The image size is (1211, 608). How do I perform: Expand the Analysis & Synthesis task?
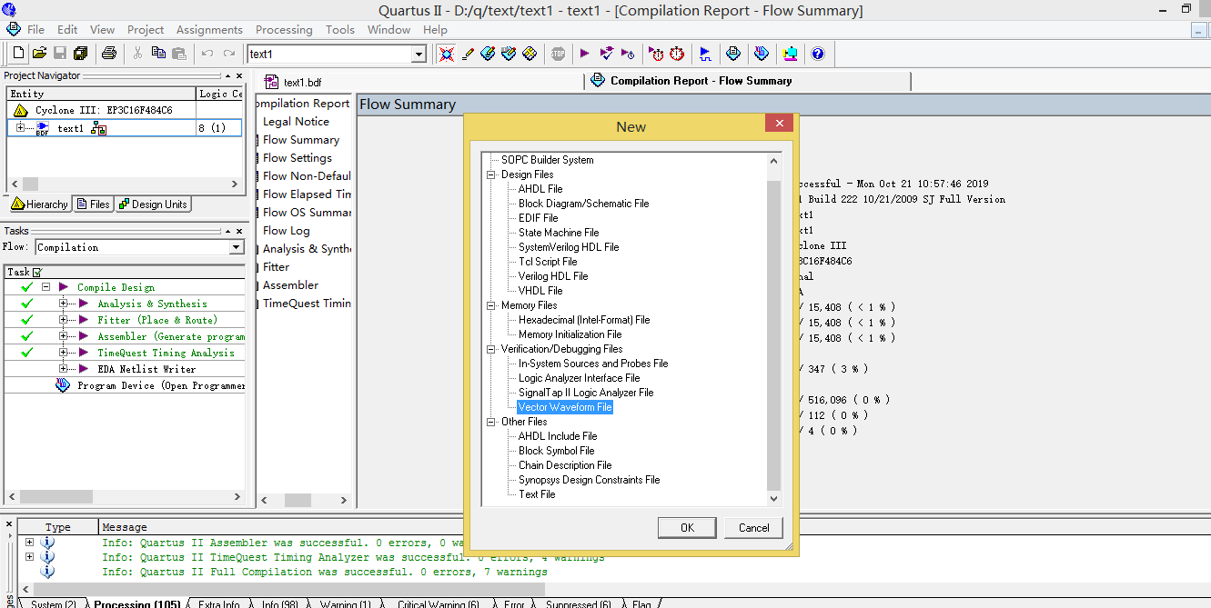click(x=63, y=304)
